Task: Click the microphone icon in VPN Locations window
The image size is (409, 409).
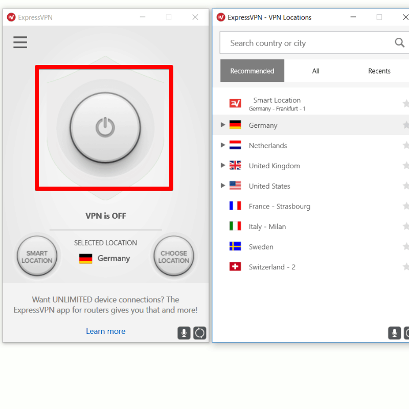Action: 394,333
